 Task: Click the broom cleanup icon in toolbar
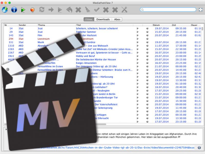click(x=87, y=10)
